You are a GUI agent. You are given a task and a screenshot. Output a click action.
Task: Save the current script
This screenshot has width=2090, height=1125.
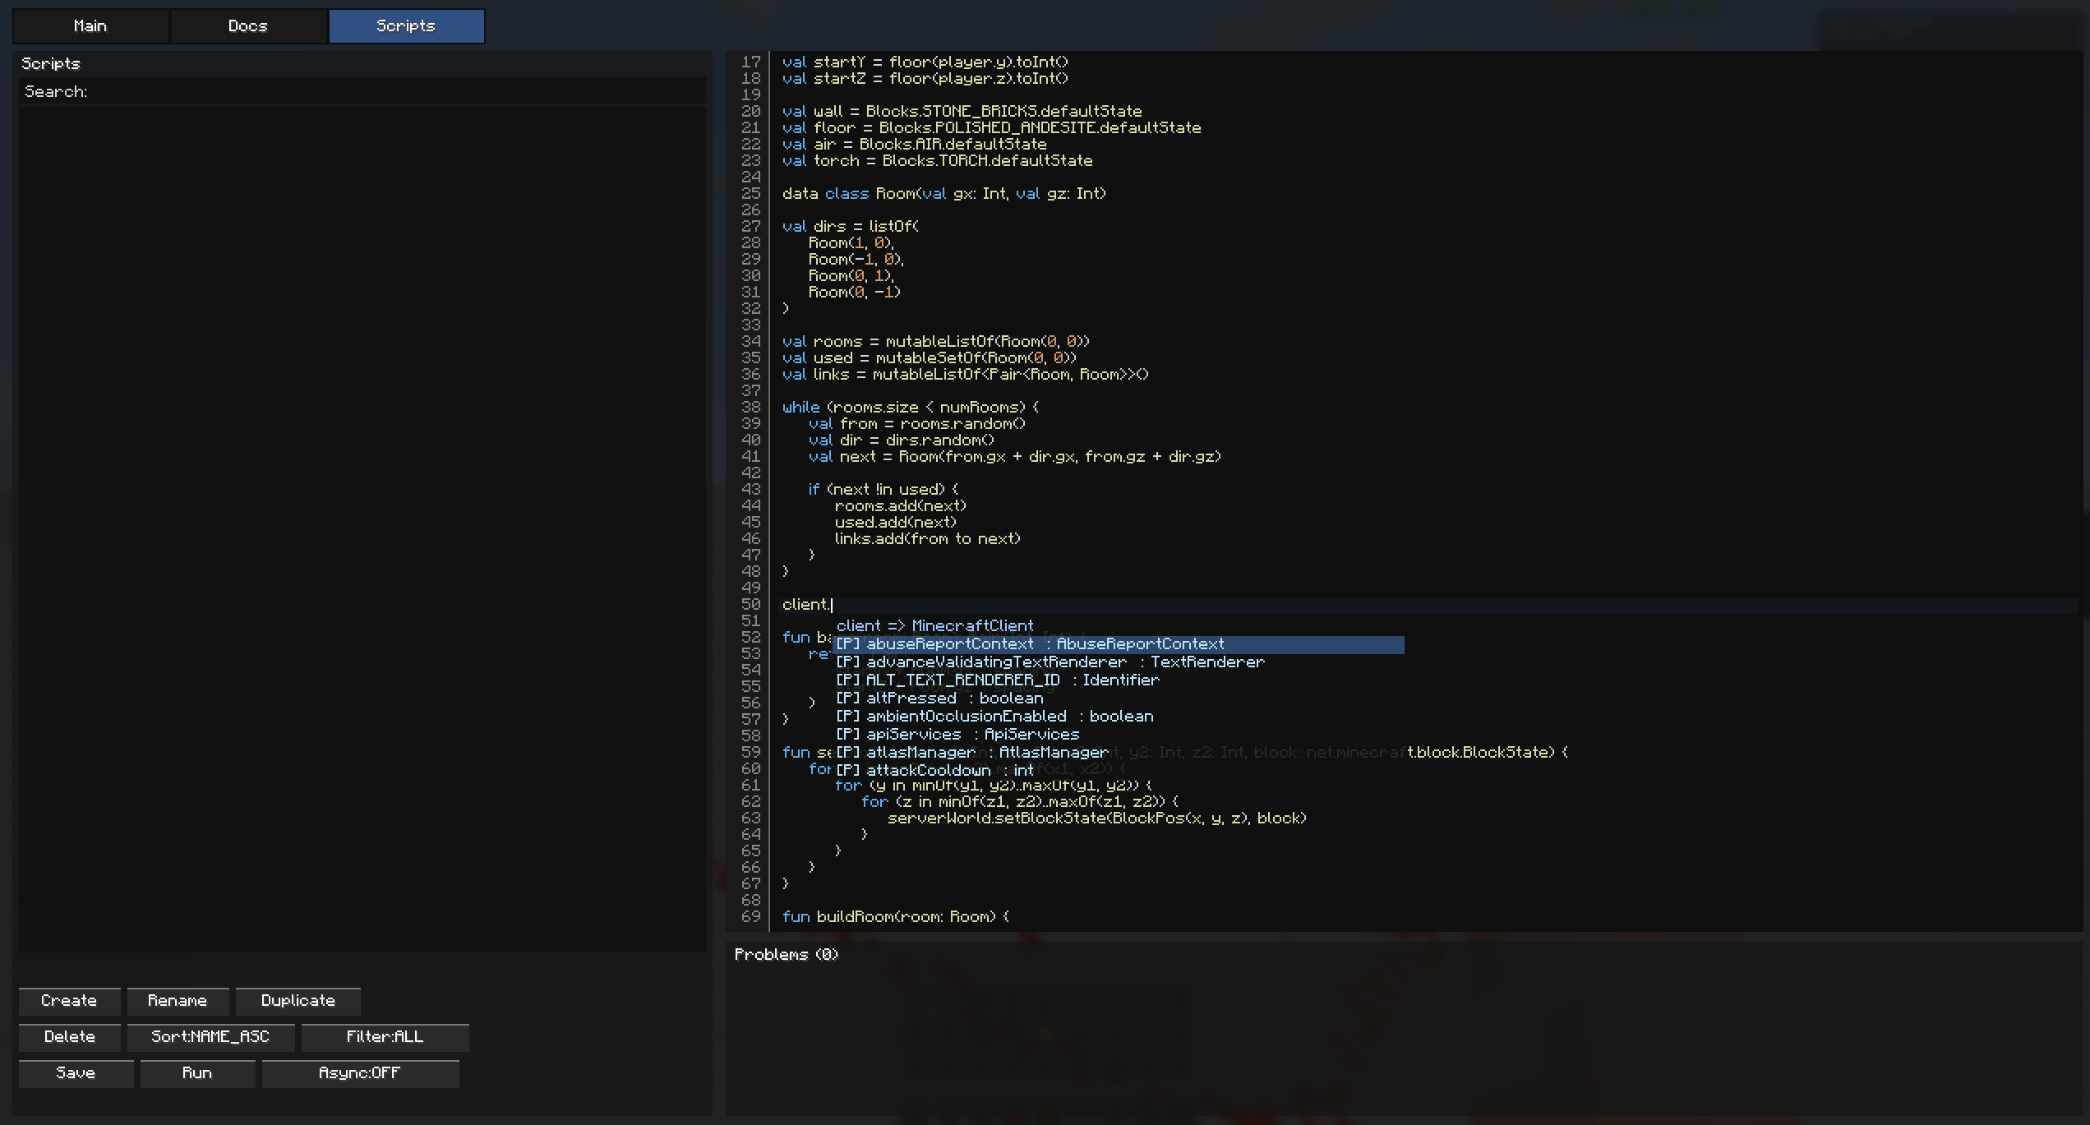click(76, 1072)
